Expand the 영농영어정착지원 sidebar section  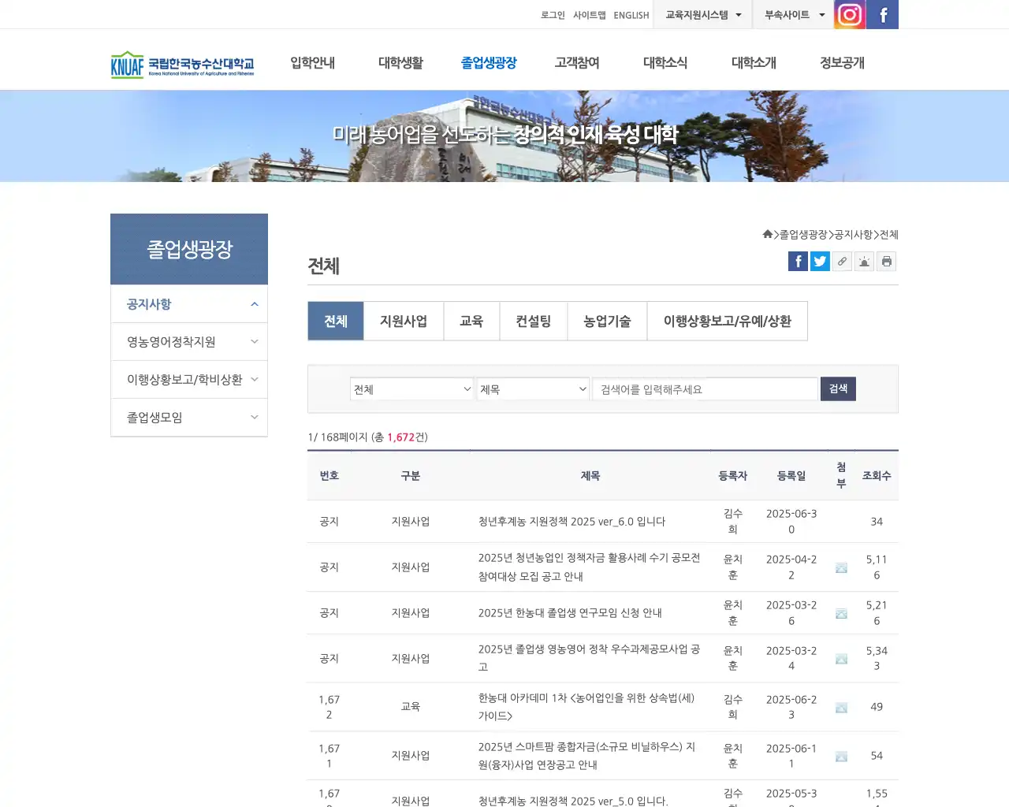pos(189,342)
